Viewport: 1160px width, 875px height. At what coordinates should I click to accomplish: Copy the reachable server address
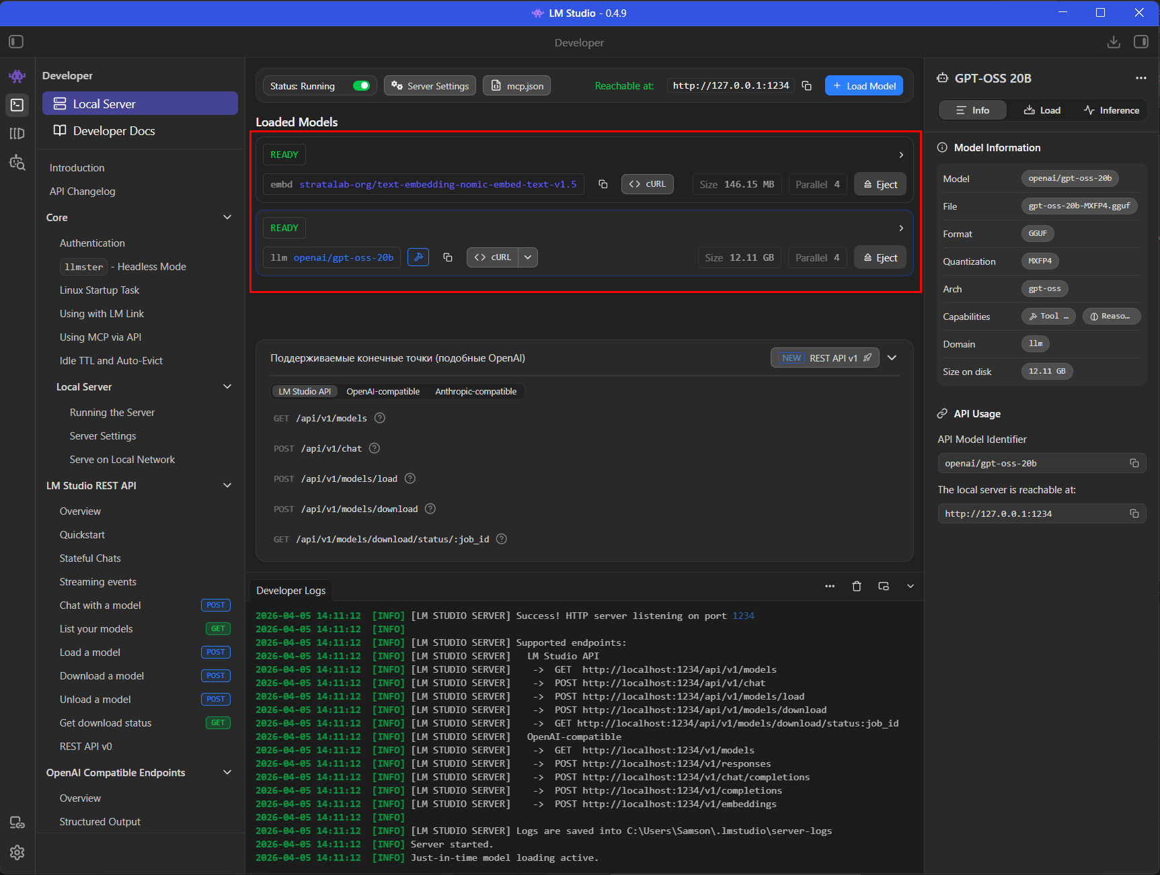(806, 86)
